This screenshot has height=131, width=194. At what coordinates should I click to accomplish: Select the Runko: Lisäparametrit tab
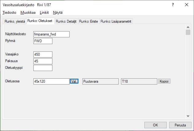pyautogui.click(x=116, y=21)
